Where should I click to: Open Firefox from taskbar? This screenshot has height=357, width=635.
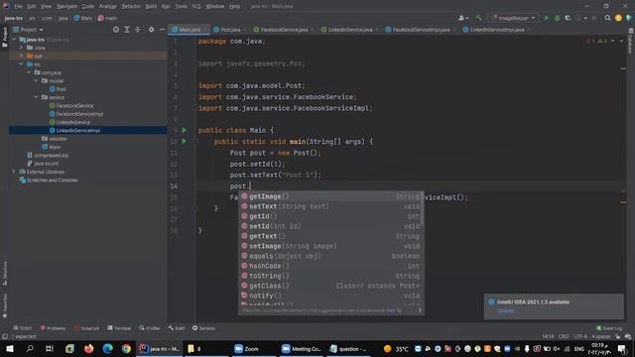(x=88, y=348)
